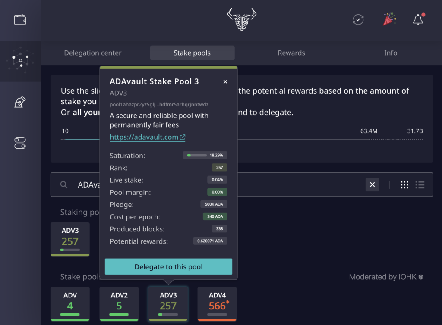Click the slider minimum label 10
This screenshot has width=442, height=325.
(65, 131)
